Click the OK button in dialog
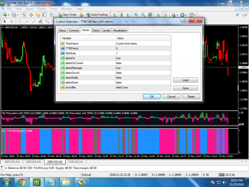Screen dimensions: 249x187 pyautogui.click(x=152, y=97)
